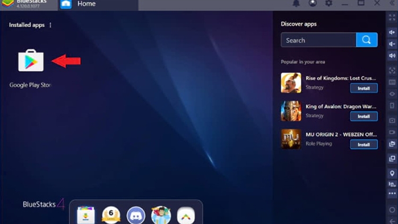Click the Discover apps search field

click(318, 40)
